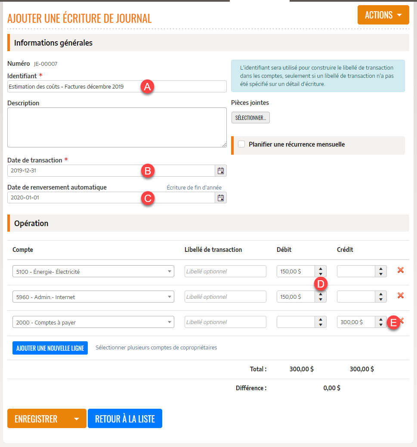417x447 pixels.
Task: Open calendar for the transaction date
Action: click(221, 171)
